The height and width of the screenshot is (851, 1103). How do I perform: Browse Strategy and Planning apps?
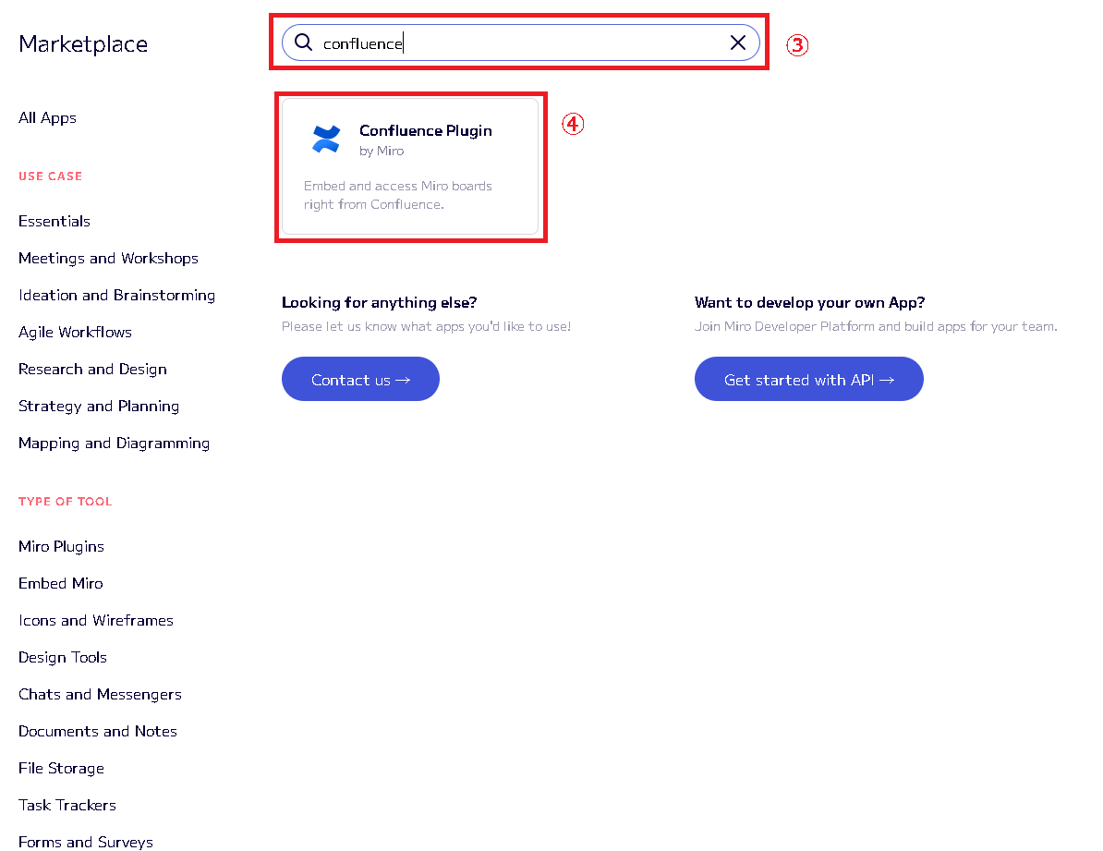pos(99,406)
